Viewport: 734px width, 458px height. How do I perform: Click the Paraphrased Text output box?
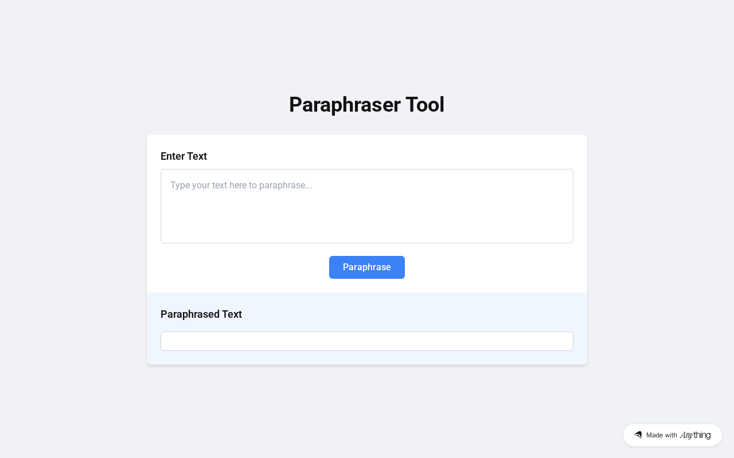pos(367,341)
